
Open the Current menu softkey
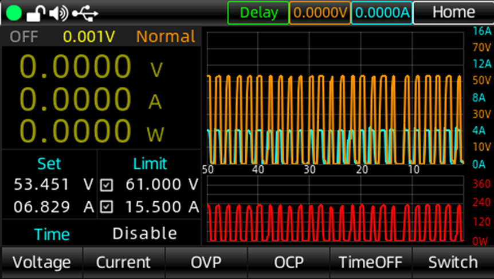coord(124,262)
